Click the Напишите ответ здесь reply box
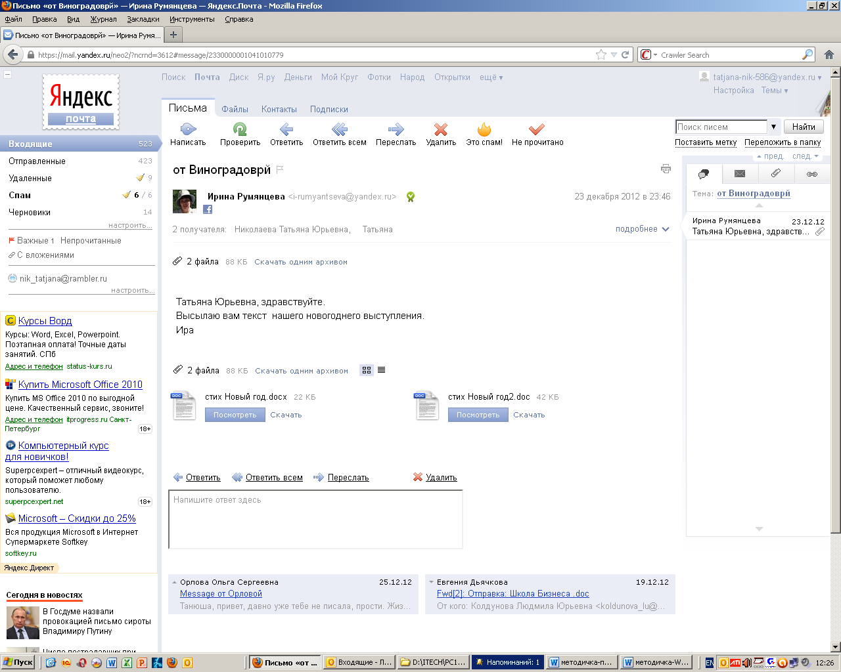Image resolution: width=841 pixels, height=672 pixels. tap(315, 519)
